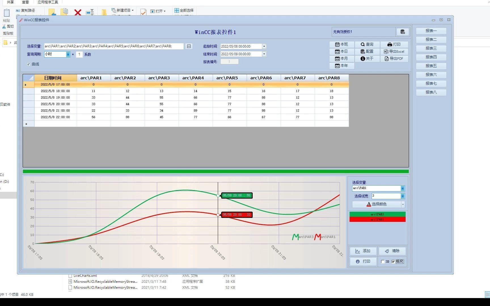Select the 2022/5/8 19:00:00 table row

186,97
